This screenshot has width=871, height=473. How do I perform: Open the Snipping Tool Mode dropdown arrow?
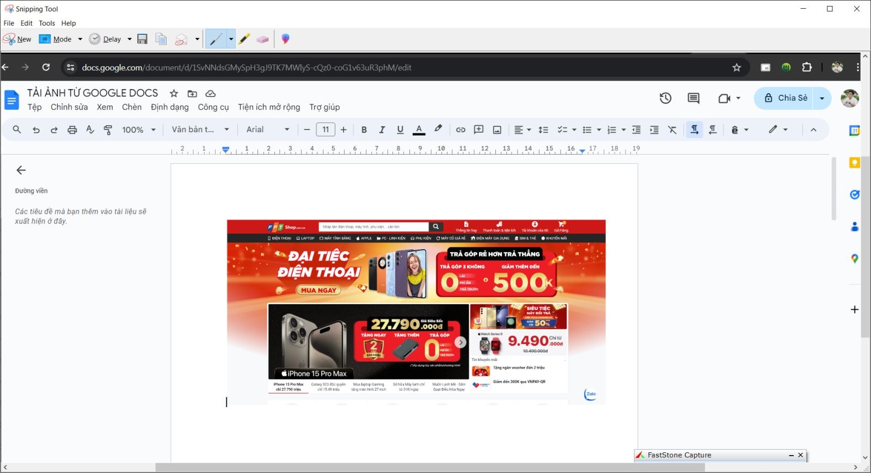click(80, 39)
